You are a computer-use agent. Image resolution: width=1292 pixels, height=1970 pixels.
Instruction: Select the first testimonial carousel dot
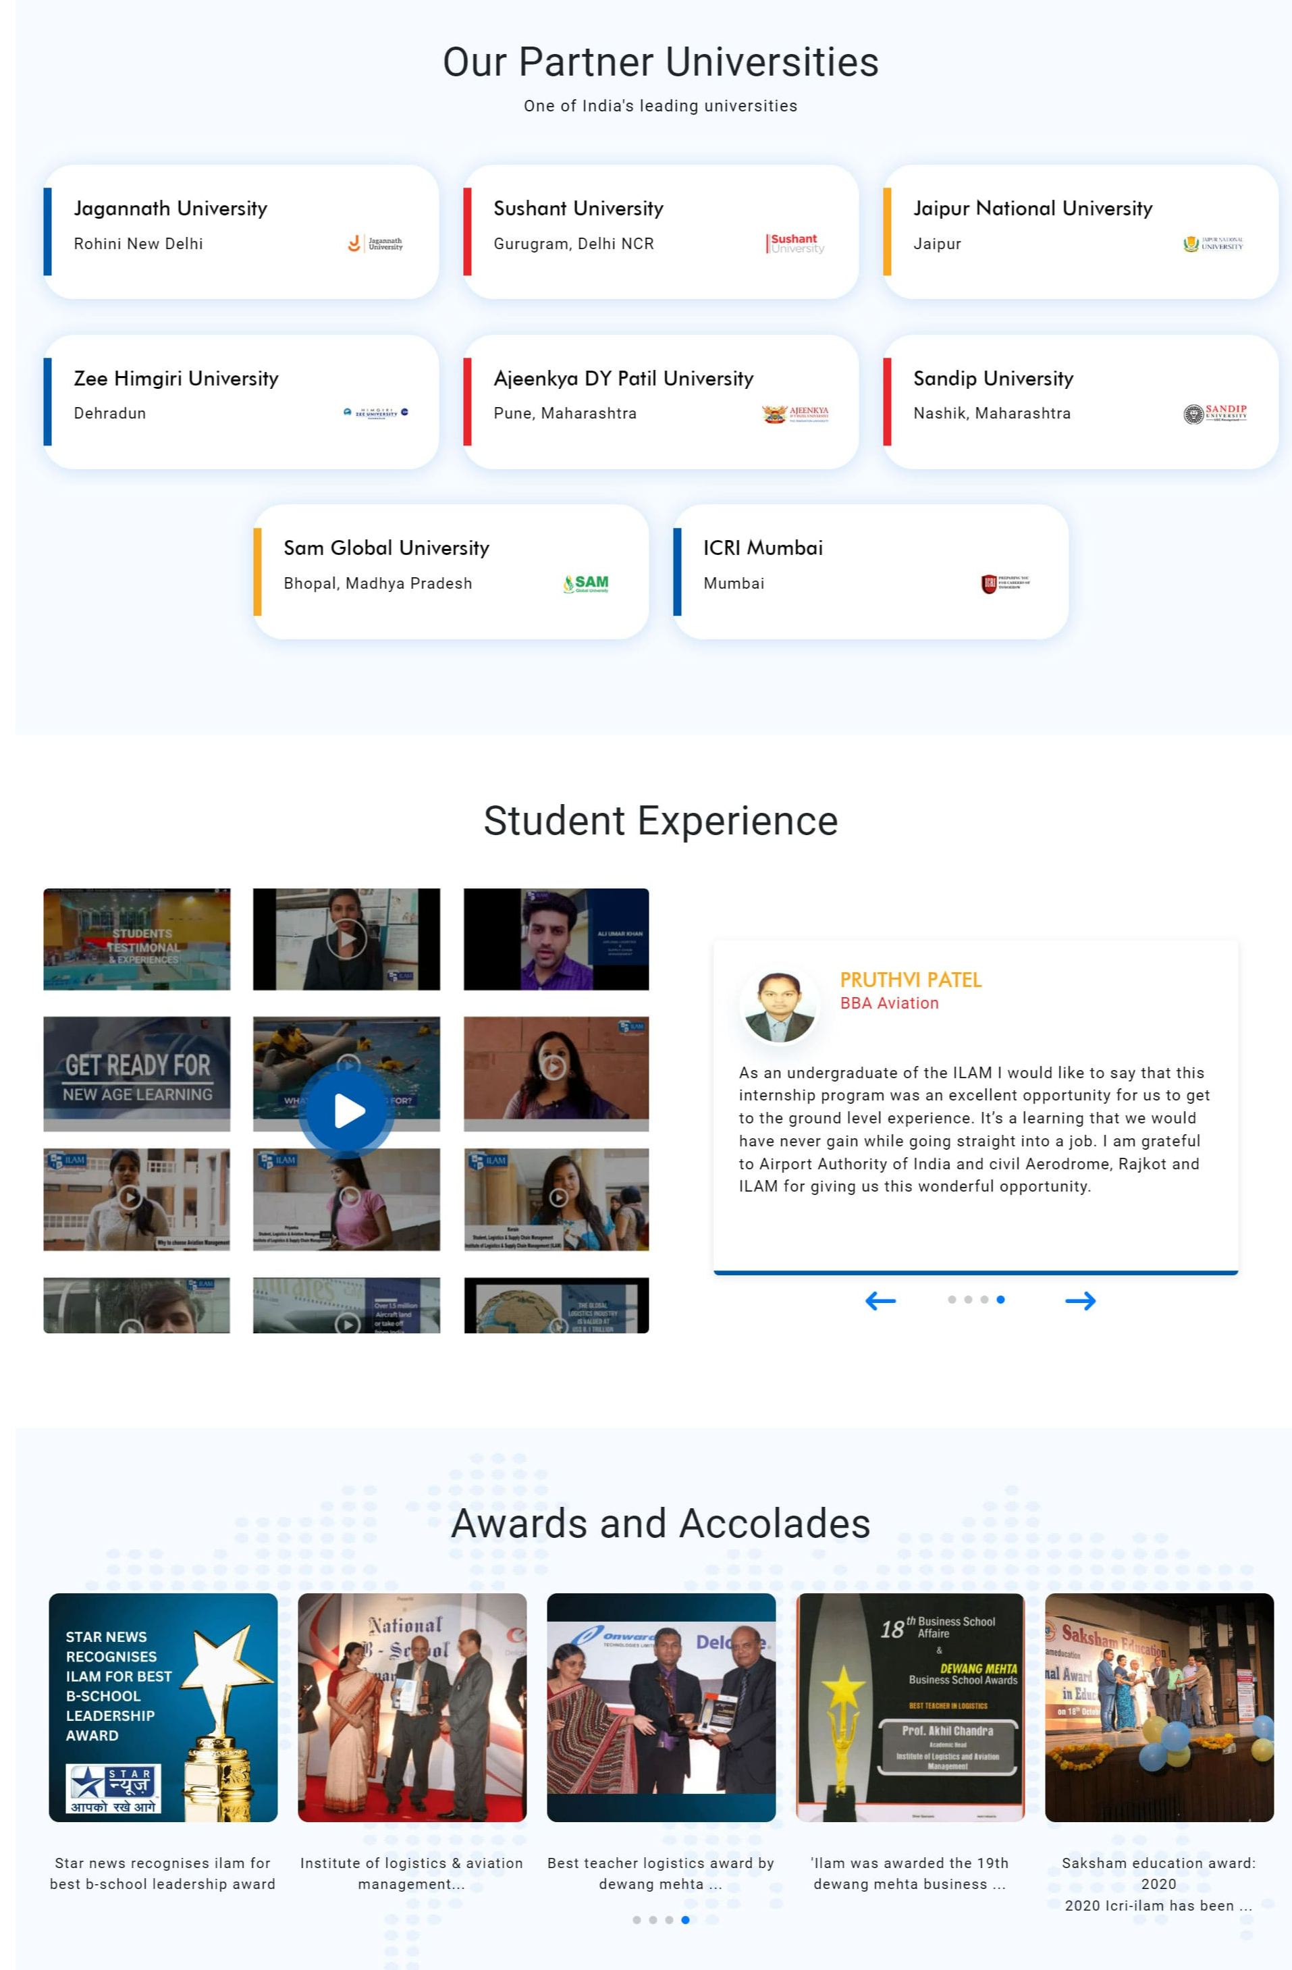[x=952, y=1300]
